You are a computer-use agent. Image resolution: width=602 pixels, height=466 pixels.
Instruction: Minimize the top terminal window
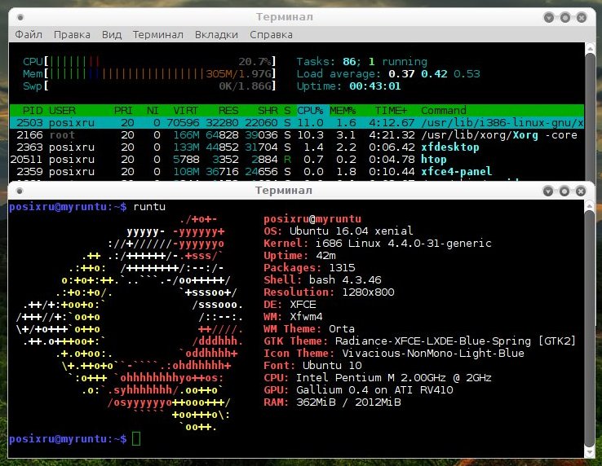click(x=549, y=17)
